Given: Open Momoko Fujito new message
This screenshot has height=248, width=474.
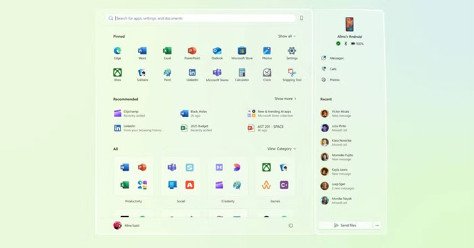Looking at the screenshot, I should [337, 157].
